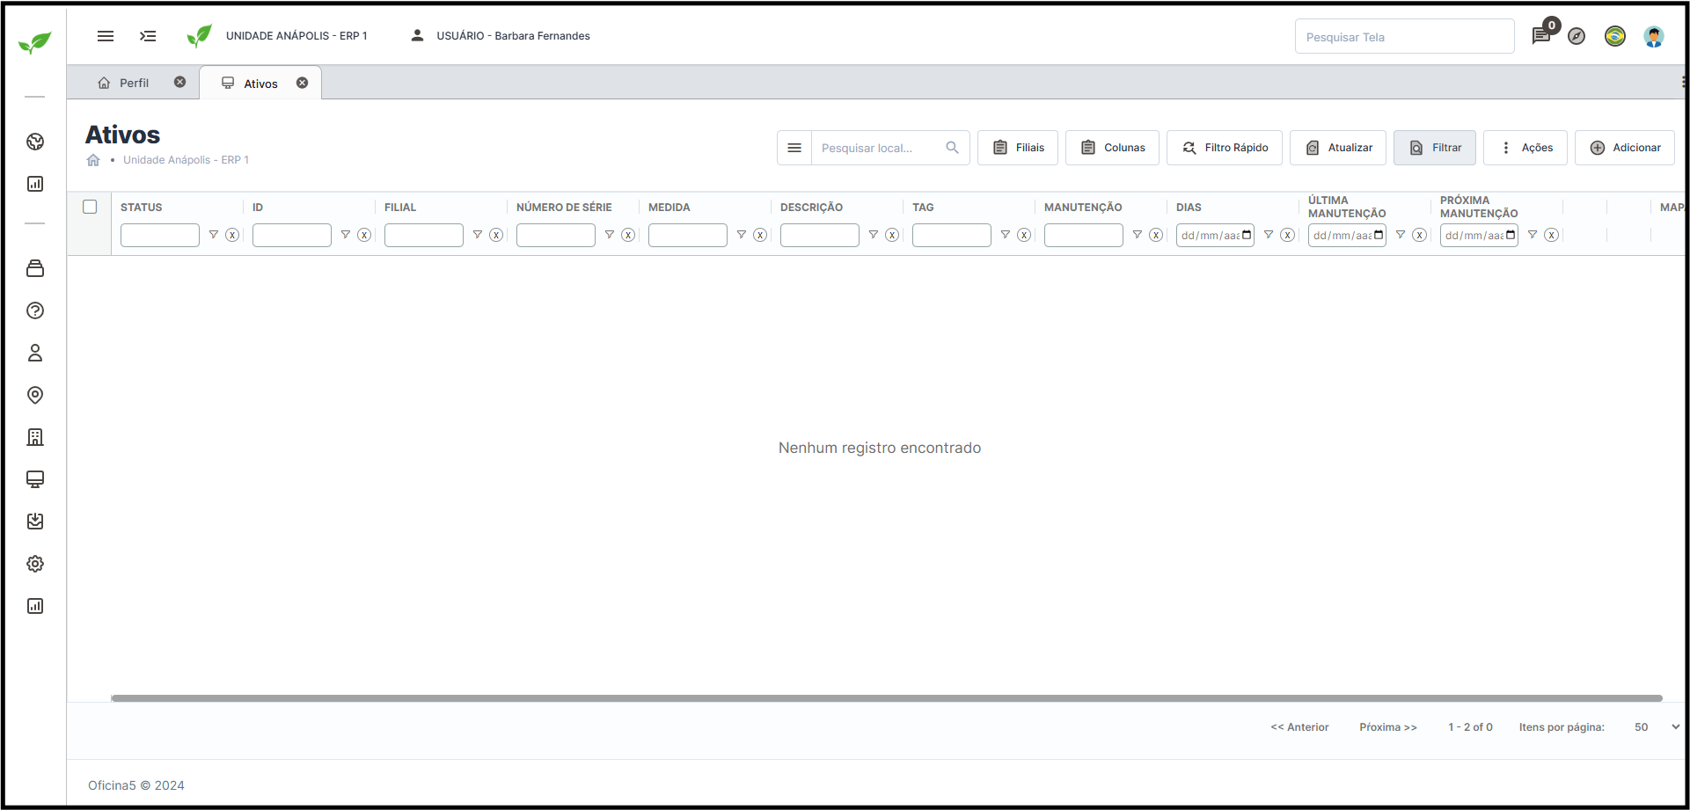
Task: Open the building sidebar icon
Action: pyautogui.click(x=35, y=437)
